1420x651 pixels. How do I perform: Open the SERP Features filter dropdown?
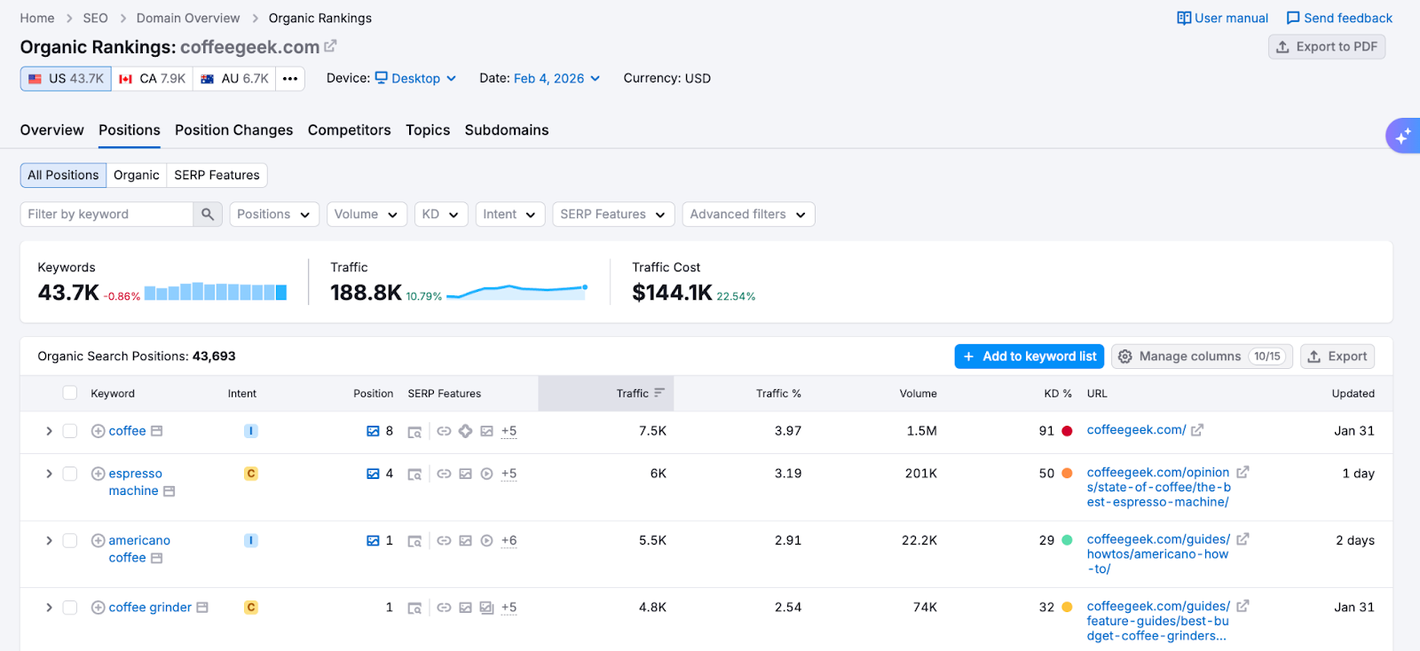[x=613, y=215]
